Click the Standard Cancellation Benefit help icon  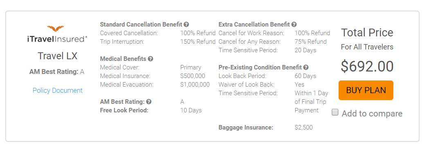coord(186,25)
